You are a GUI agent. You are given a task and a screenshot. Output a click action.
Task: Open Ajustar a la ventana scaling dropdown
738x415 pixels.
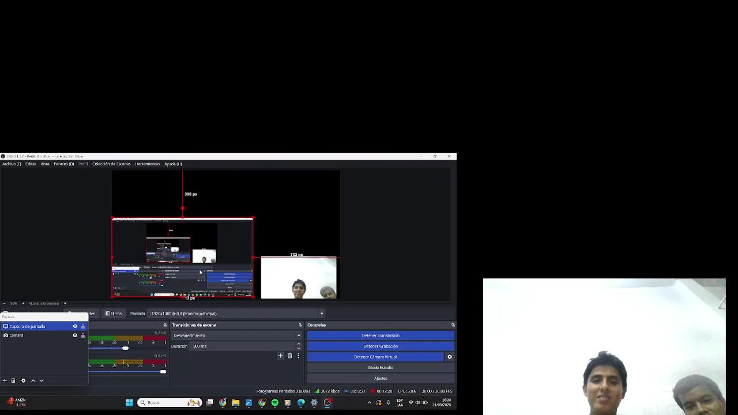tap(47, 303)
